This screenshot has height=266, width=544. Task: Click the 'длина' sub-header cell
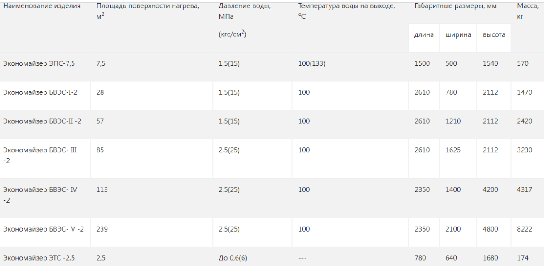click(424, 35)
